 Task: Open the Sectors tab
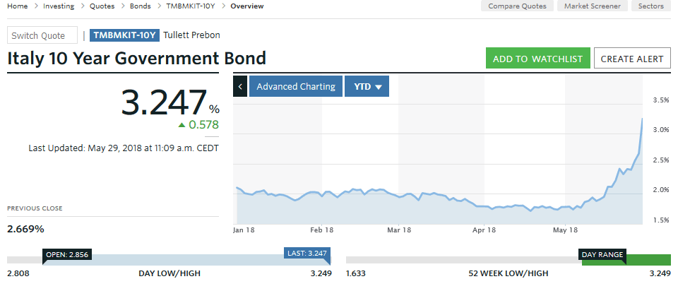pos(650,6)
